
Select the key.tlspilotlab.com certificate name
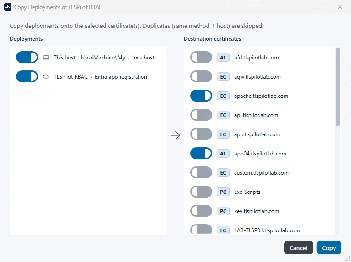(x=257, y=211)
